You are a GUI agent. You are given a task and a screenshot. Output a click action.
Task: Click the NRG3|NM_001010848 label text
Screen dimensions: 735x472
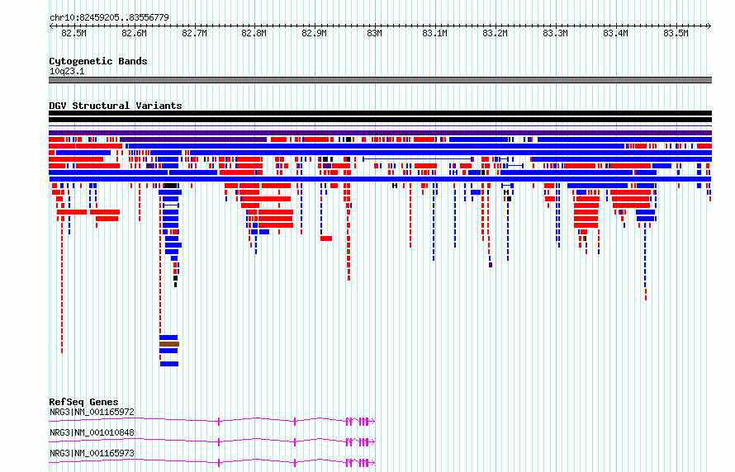[x=92, y=432]
